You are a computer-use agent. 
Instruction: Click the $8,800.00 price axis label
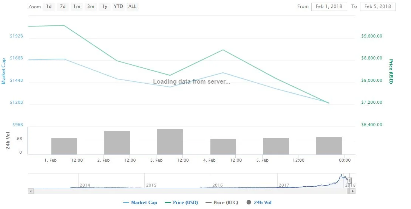(372, 58)
